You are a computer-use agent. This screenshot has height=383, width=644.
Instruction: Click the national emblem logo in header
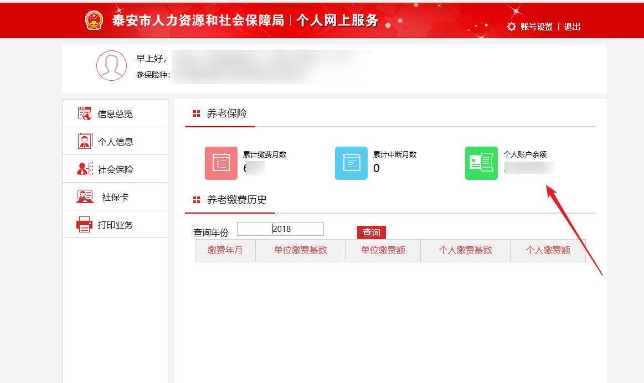click(x=94, y=20)
